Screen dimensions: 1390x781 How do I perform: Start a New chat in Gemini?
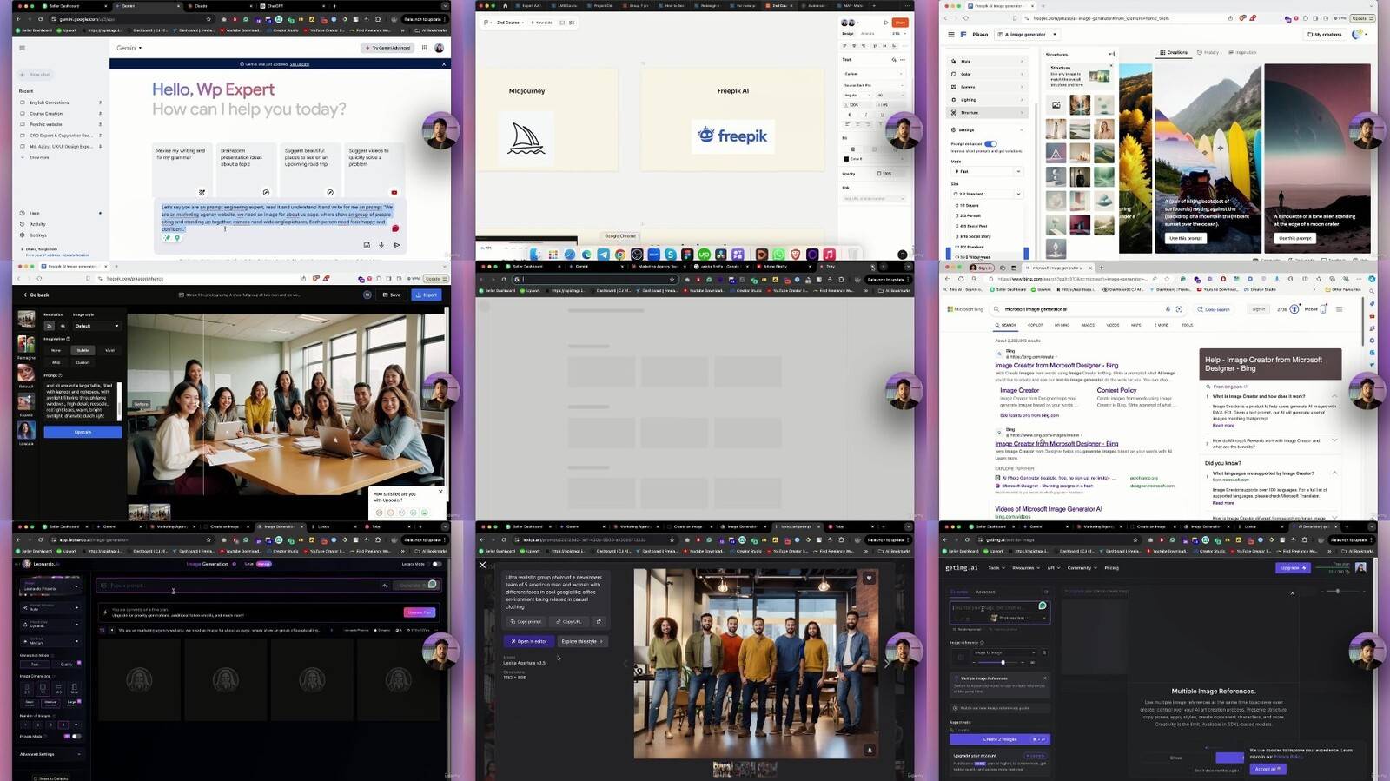coord(36,75)
